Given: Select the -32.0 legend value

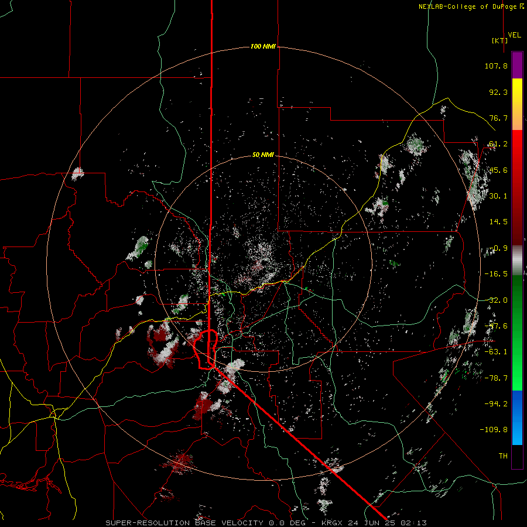Looking at the screenshot, I should 496,300.
